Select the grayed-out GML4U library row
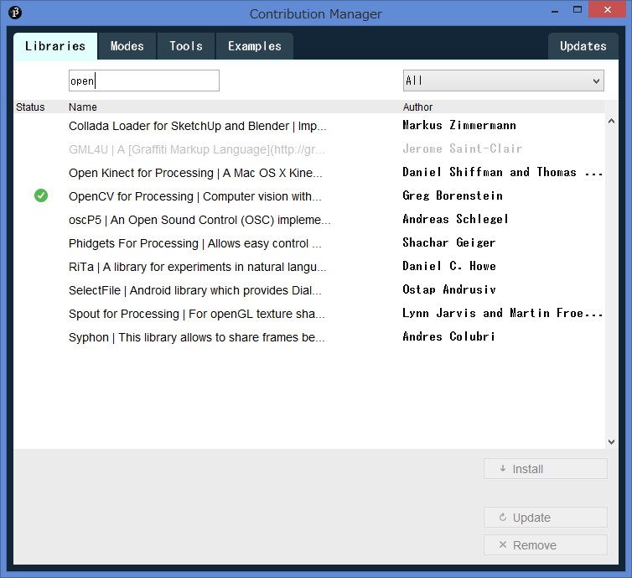 [x=309, y=149]
